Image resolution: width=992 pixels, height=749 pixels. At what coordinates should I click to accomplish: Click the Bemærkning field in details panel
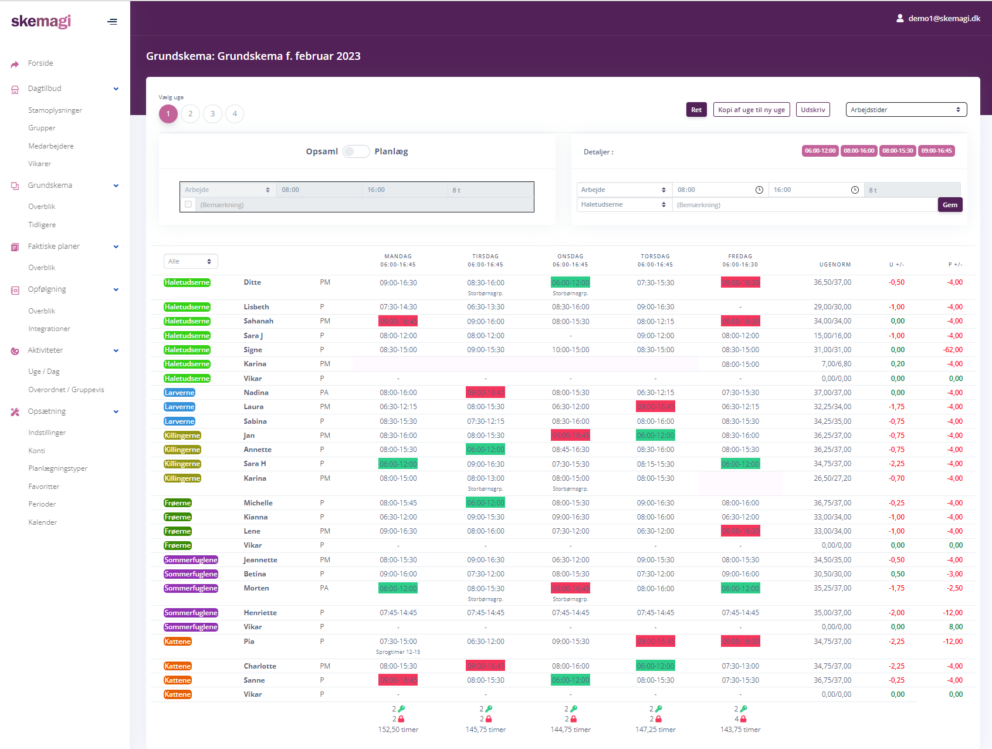(x=805, y=205)
